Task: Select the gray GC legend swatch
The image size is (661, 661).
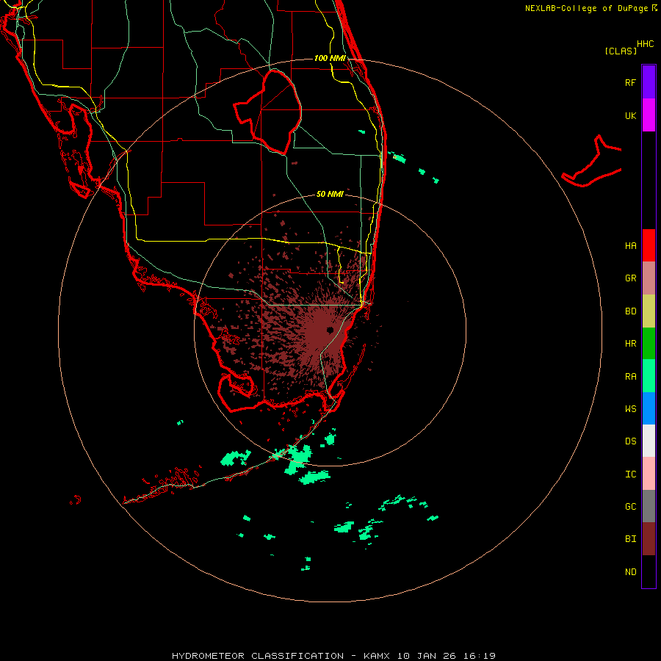Action: point(649,506)
